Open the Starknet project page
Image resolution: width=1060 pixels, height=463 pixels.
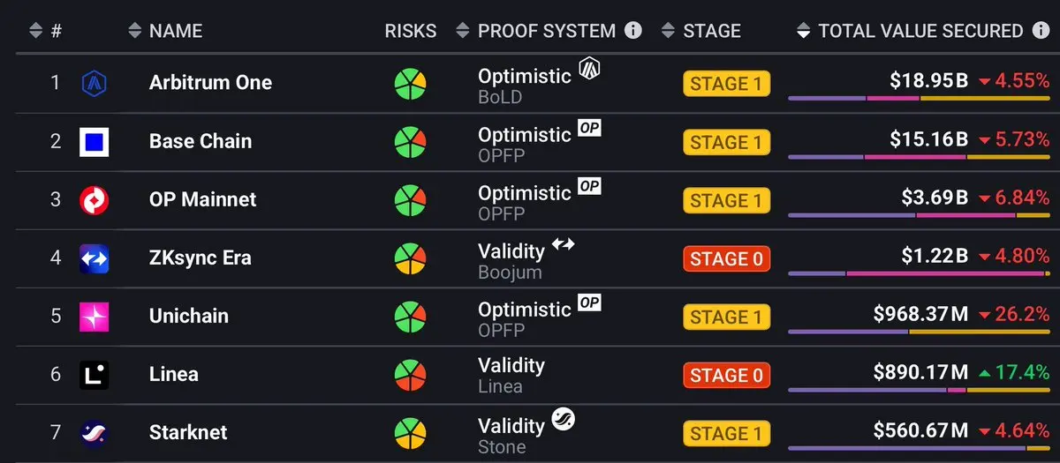188,433
